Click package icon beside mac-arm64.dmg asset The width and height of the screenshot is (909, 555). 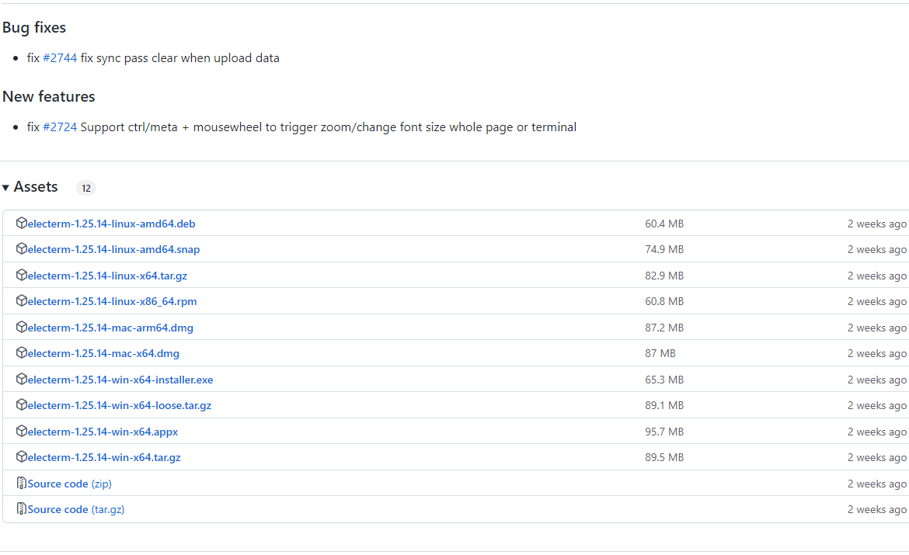tap(22, 327)
